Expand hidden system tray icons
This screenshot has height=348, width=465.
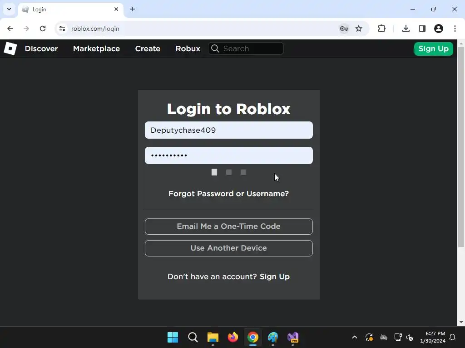click(x=354, y=337)
